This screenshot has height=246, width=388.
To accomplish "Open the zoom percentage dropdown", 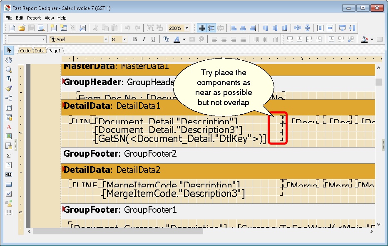I will (187, 28).
